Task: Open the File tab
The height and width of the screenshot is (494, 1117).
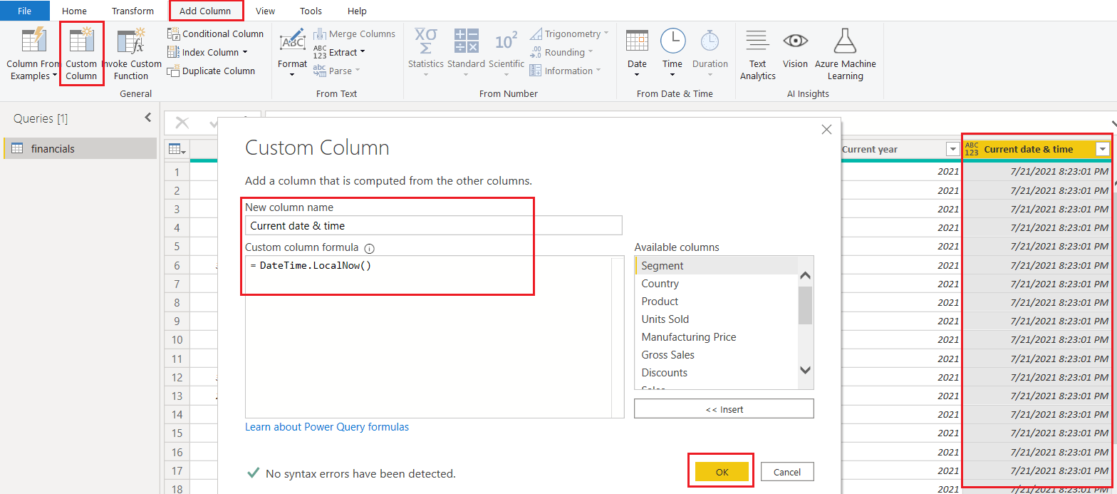Action: tap(25, 11)
